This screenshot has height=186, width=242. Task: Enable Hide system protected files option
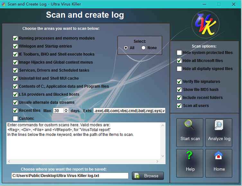click(179, 53)
